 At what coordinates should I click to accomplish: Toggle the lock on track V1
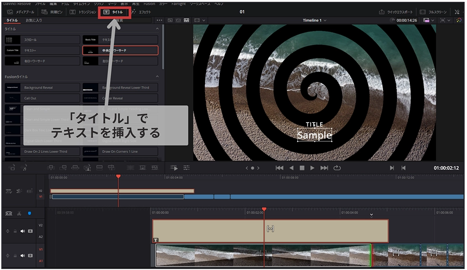pyautogui.click(x=15, y=255)
